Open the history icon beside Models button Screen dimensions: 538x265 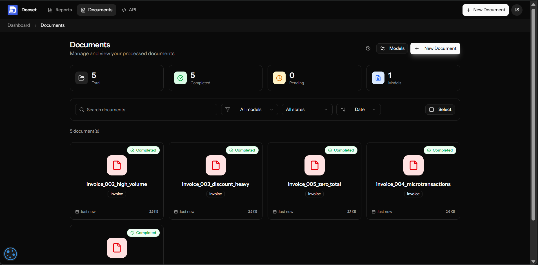[368, 48]
